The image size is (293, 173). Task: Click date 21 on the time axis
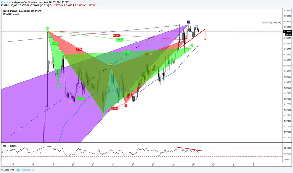pyautogui.click(x=93, y=165)
